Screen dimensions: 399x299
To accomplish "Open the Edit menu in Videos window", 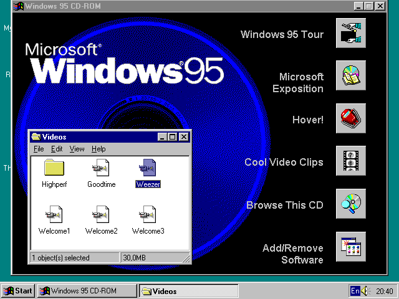I will click(57, 149).
